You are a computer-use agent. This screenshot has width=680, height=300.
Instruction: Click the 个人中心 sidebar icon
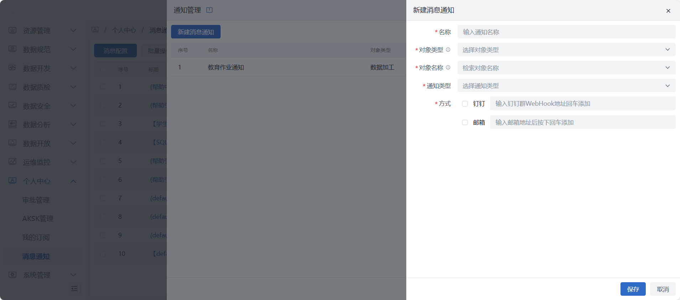[12, 181]
